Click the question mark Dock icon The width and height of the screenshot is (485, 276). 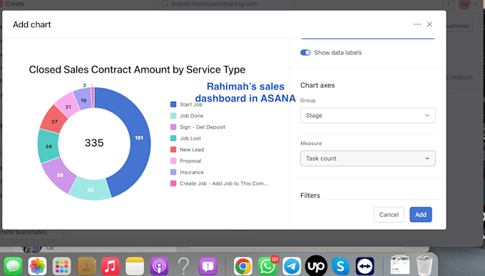pyautogui.click(x=183, y=266)
